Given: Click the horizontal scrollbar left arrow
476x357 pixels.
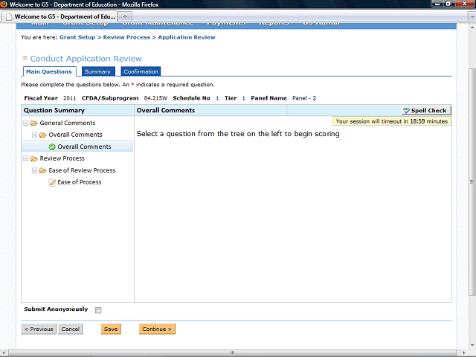Looking at the screenshot, I should click(3, 353).
